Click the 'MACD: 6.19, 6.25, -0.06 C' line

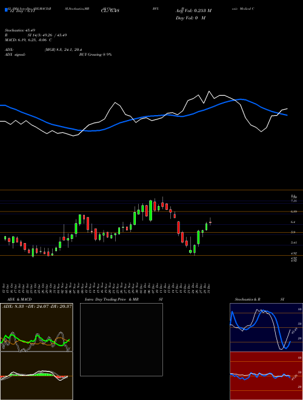coord(28,40)
